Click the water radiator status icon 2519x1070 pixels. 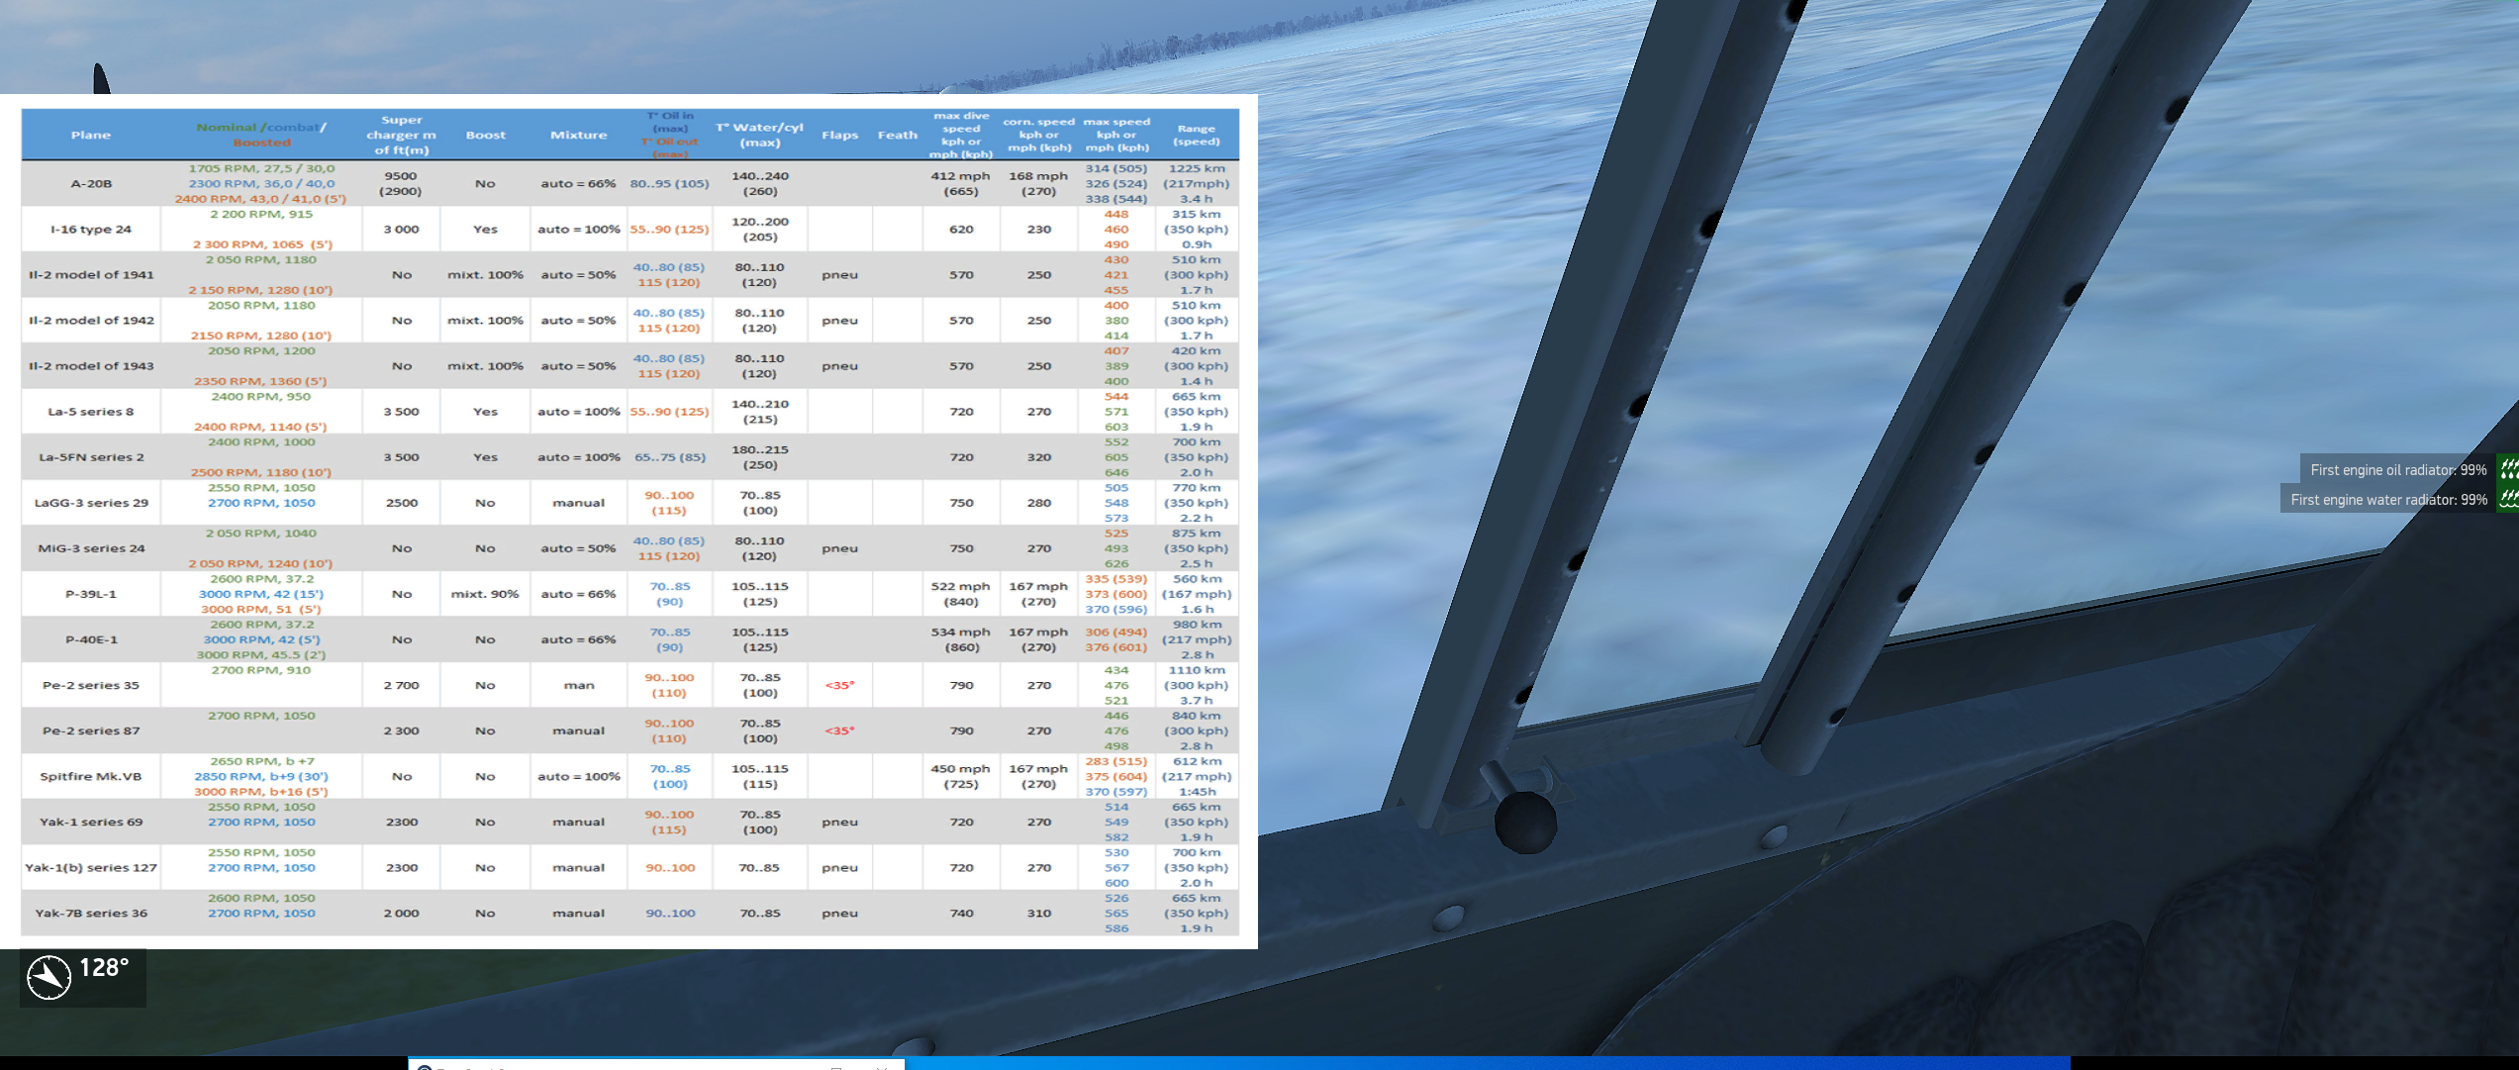tap(2509, 498)
